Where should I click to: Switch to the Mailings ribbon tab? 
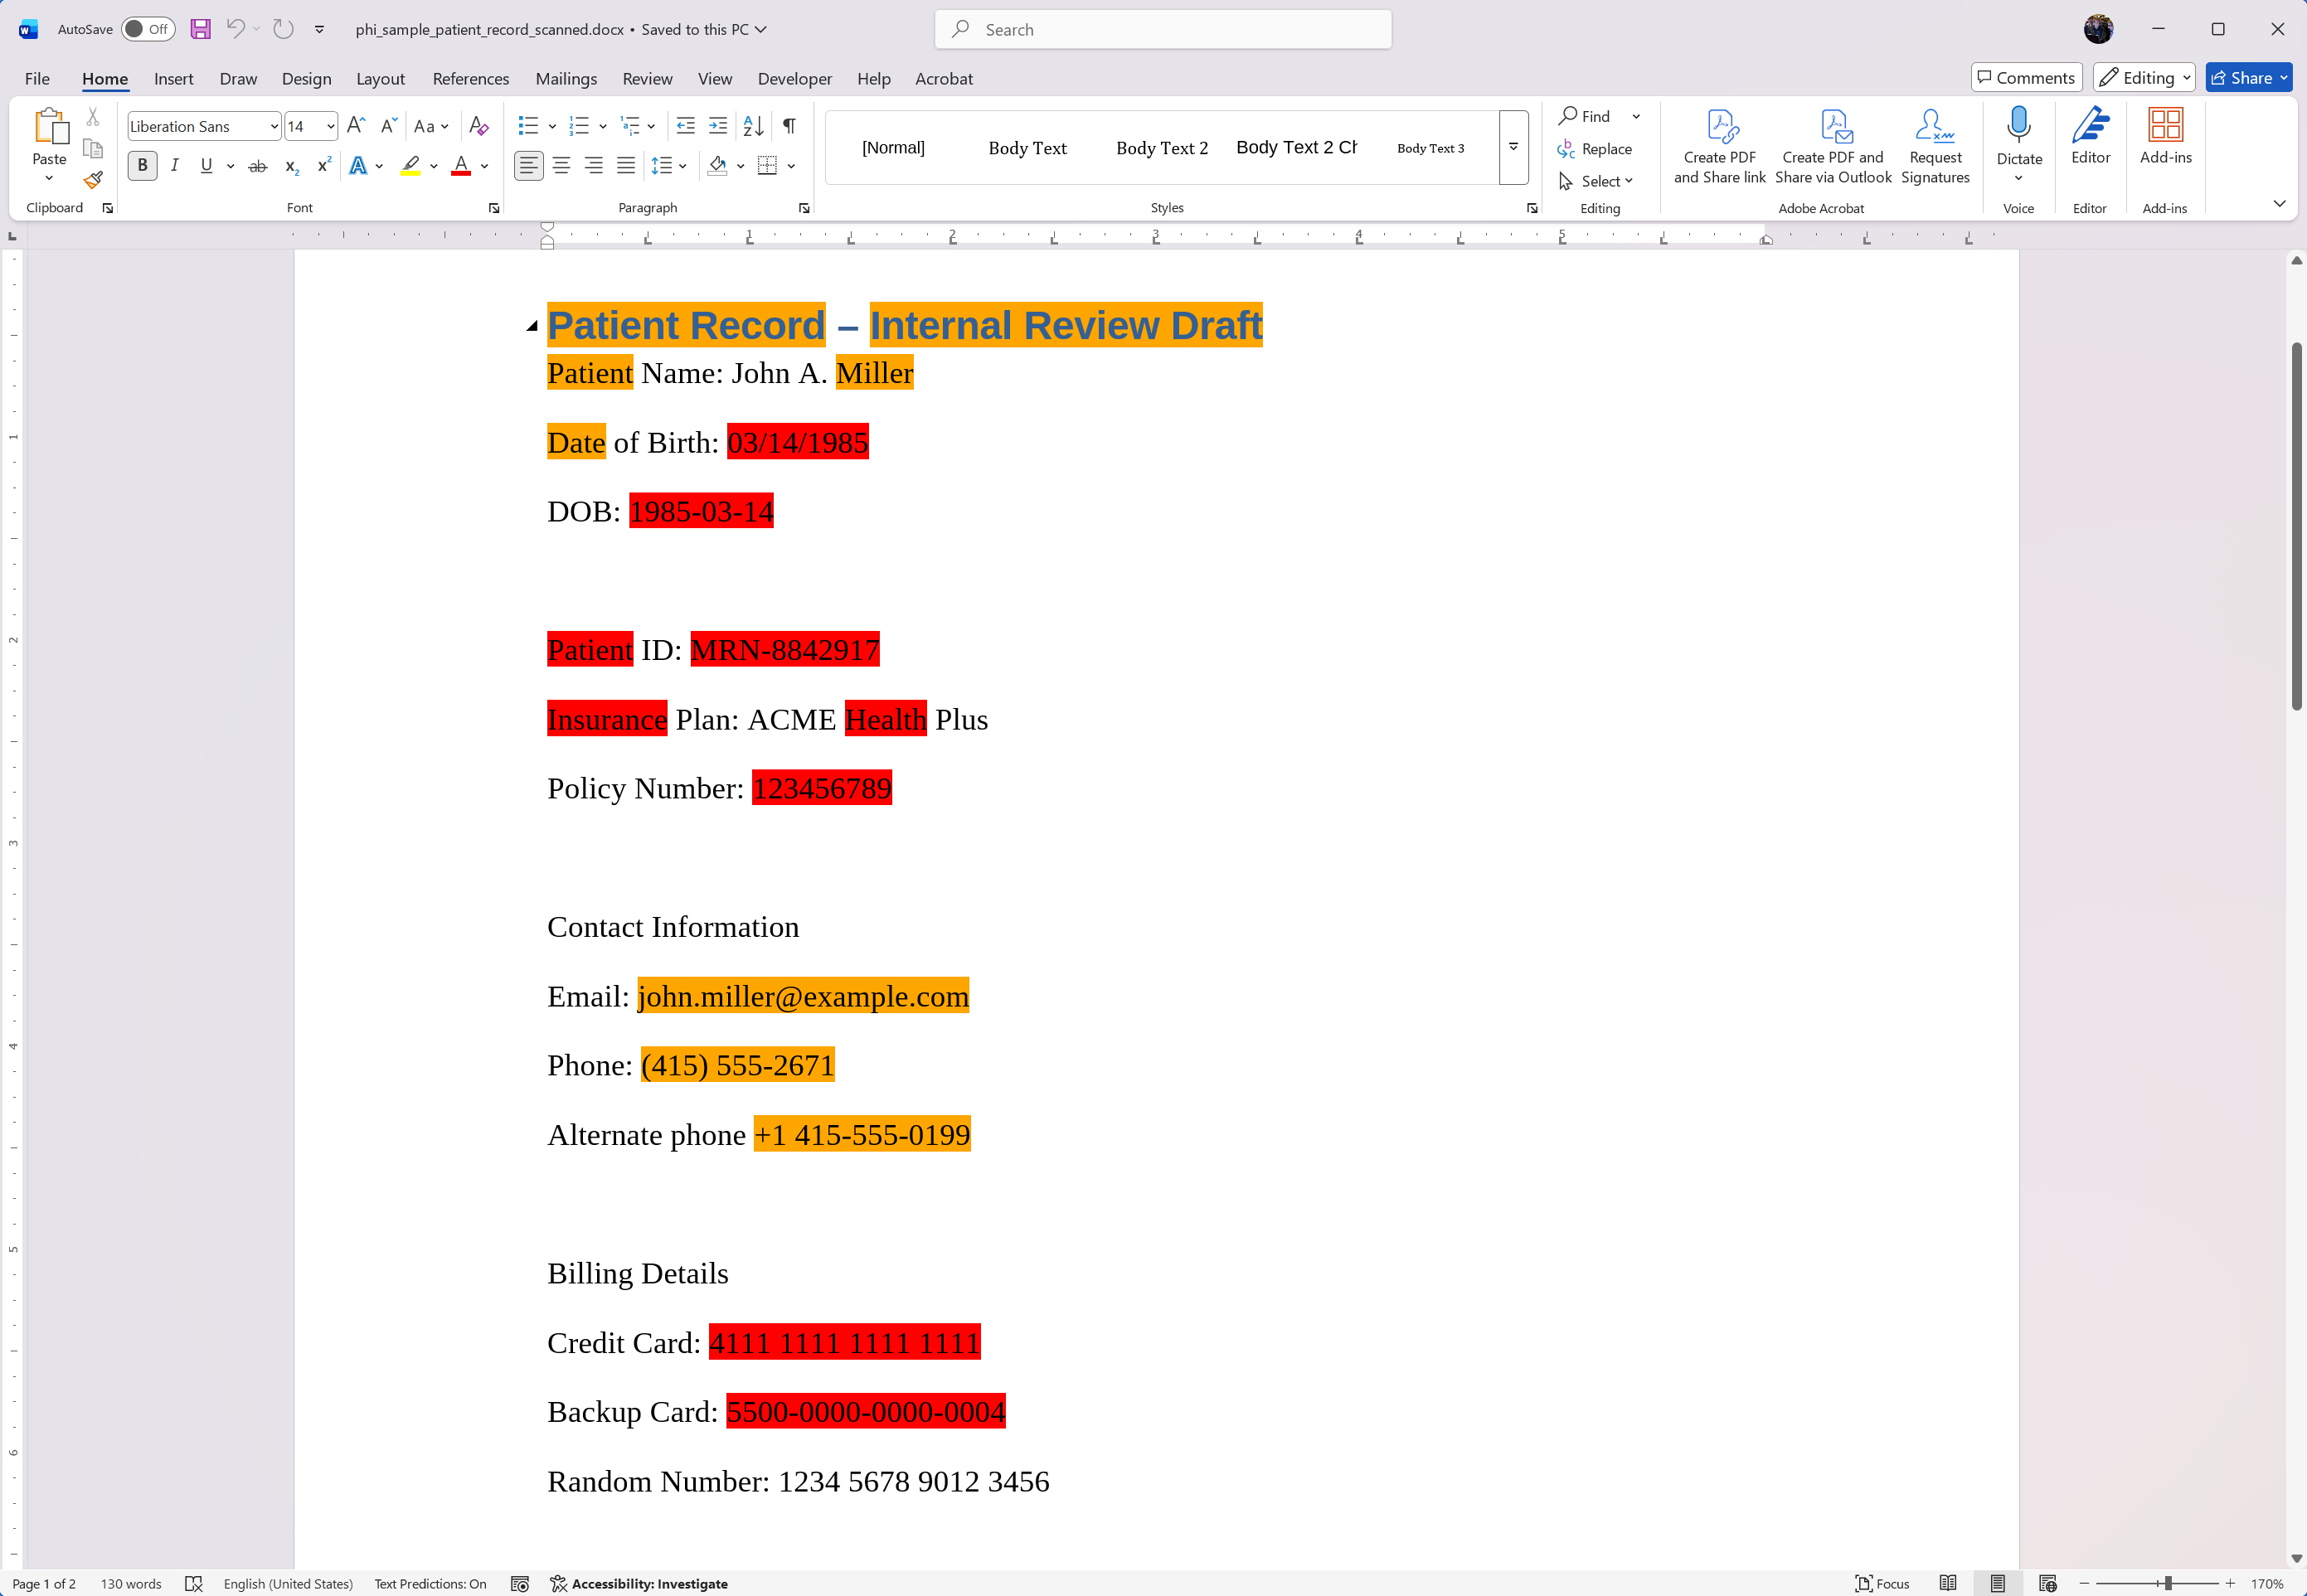point(566,78)
